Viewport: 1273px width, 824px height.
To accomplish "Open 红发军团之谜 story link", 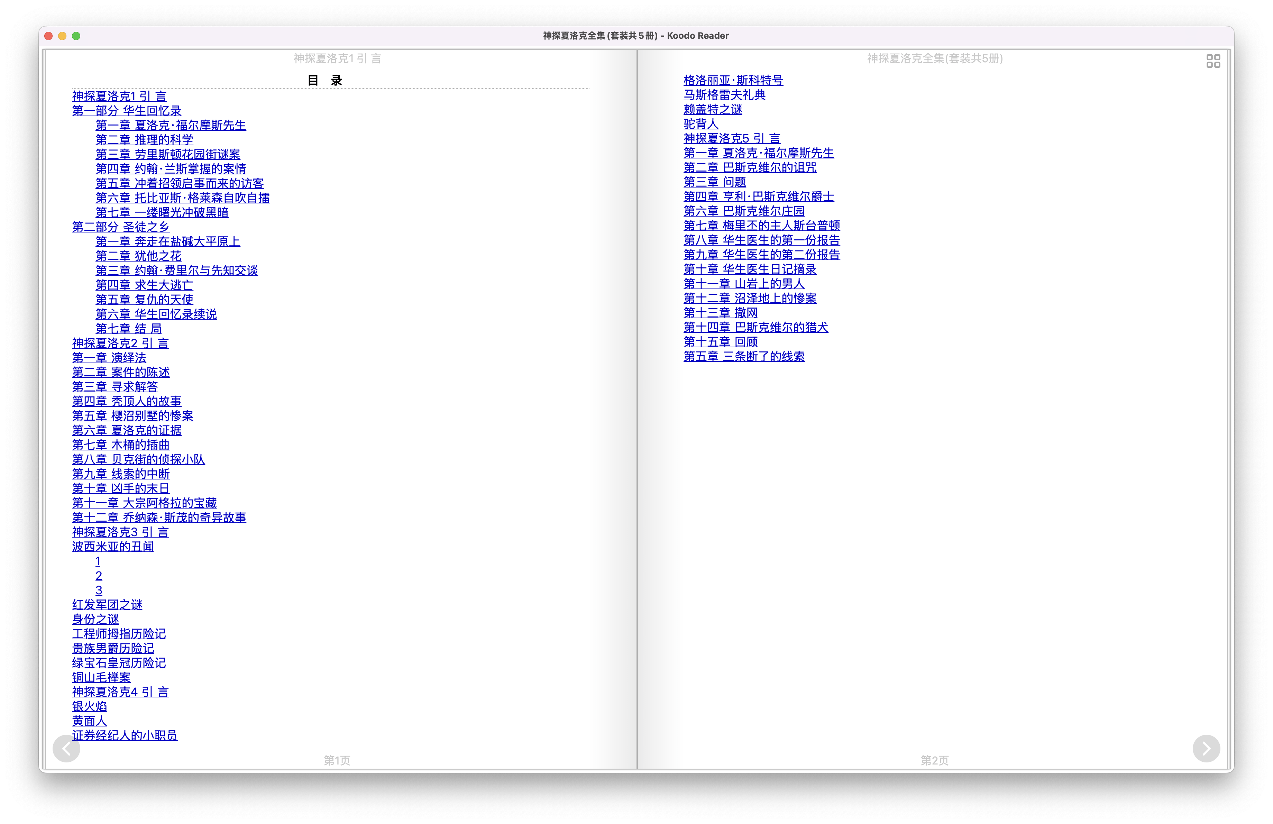I will pyautogui.click(x=107, y=605).
